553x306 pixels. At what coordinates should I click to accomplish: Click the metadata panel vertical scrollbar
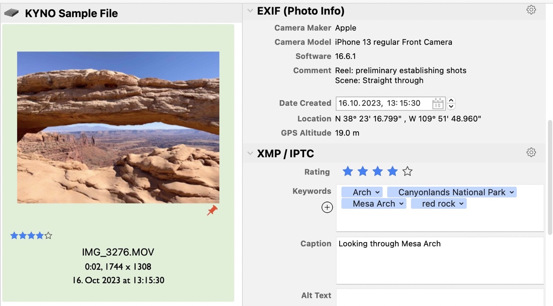pos(550,177)
